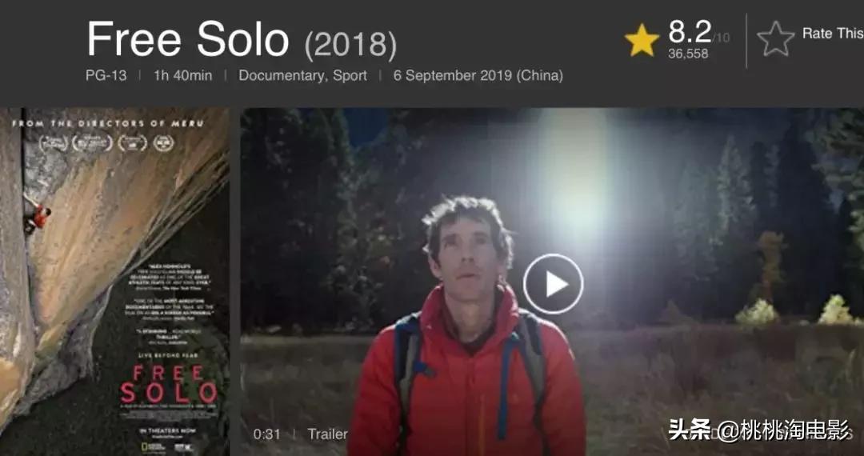Click the outlined Rate This star
864x456 pixels.
tap(775, 38)
